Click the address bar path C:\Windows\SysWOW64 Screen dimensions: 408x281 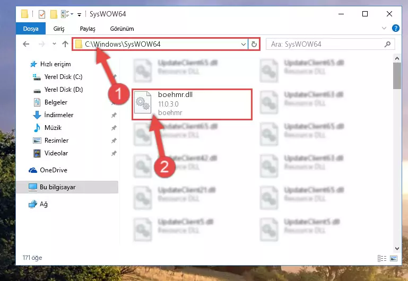click(123, 44)
